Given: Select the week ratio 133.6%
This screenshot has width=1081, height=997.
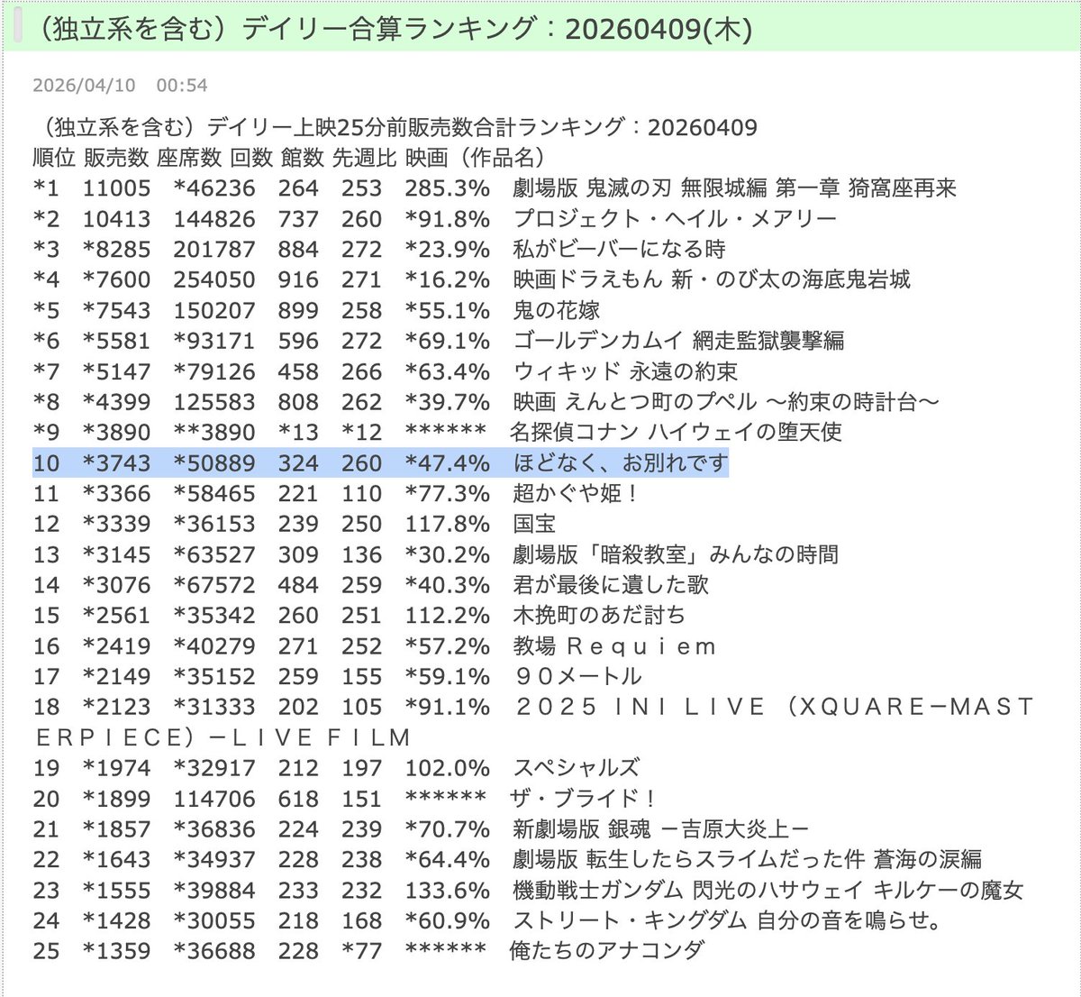Looking at the screenshot, I should [x=448, y=892].
